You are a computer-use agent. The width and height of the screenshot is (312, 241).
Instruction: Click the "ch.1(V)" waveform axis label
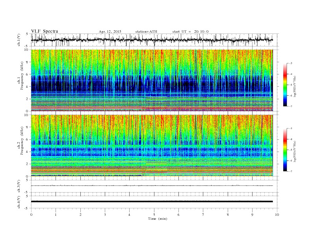19,41
